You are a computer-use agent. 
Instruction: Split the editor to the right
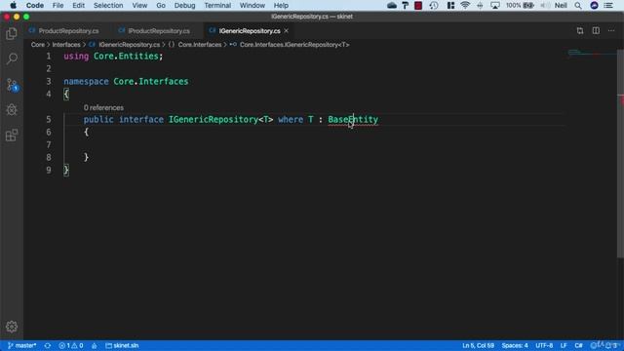tap(596, 30)
